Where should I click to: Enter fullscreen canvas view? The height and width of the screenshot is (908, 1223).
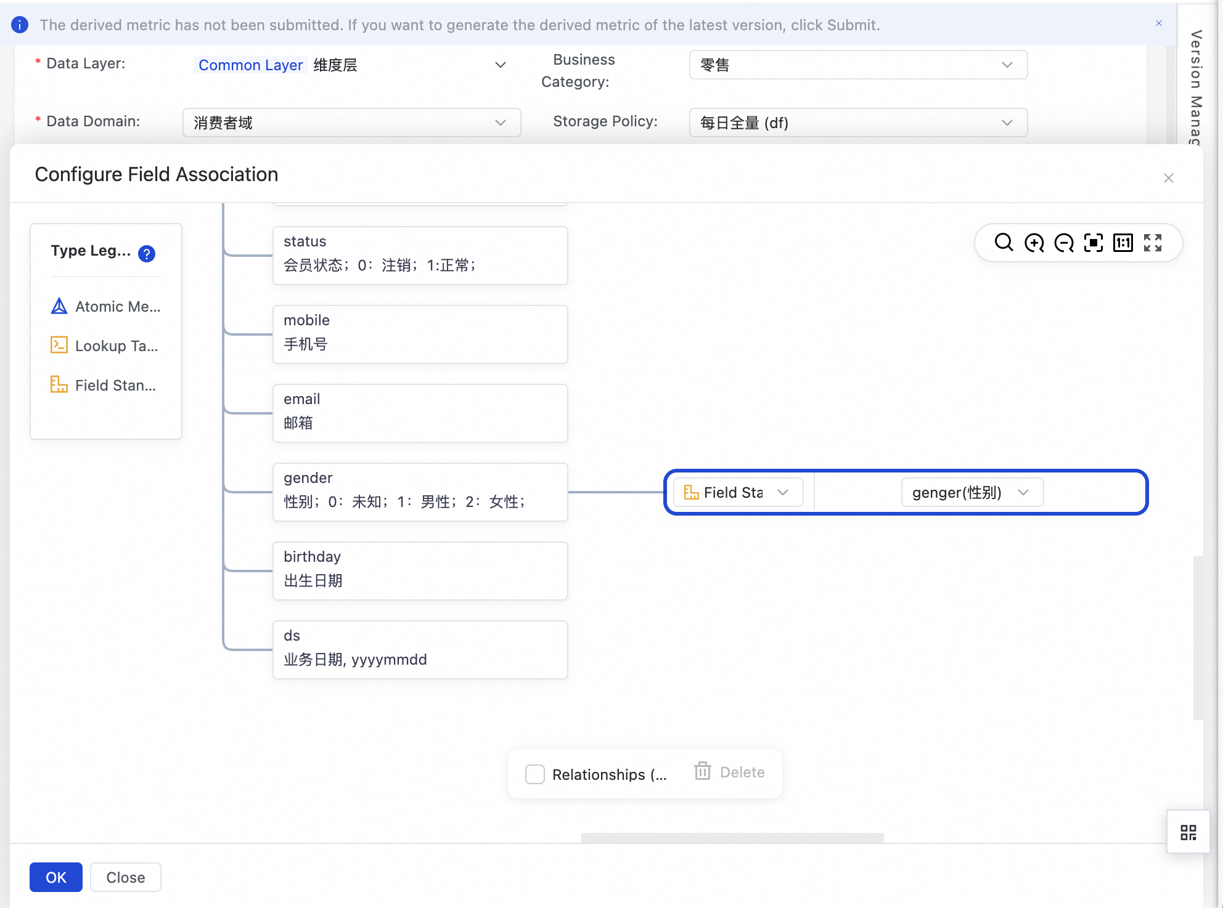pos(1152,243)
